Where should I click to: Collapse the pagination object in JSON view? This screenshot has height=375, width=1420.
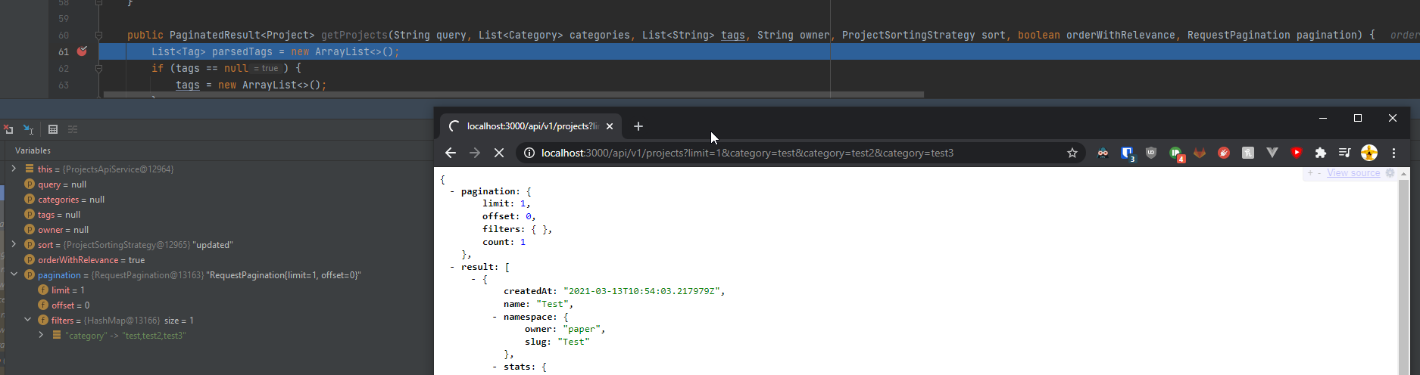452,191
